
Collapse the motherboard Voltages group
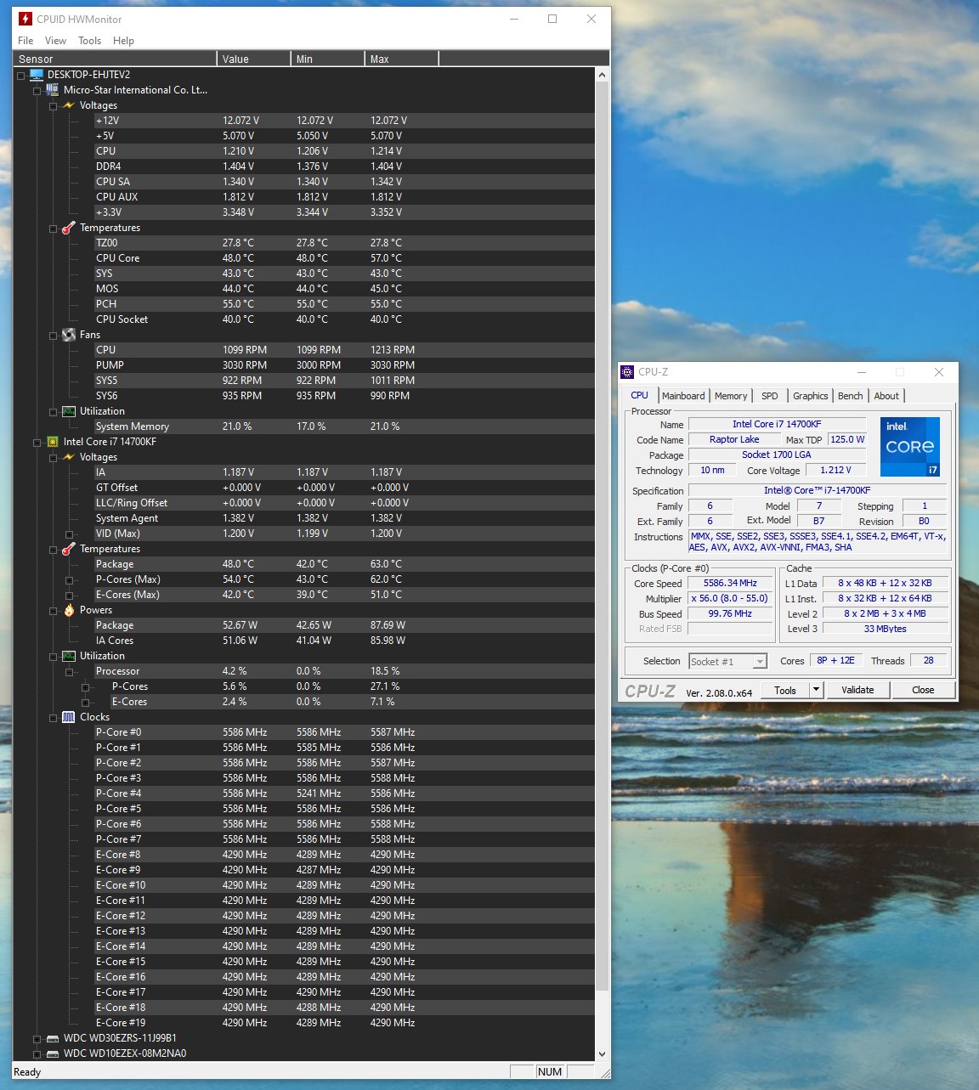53,106
